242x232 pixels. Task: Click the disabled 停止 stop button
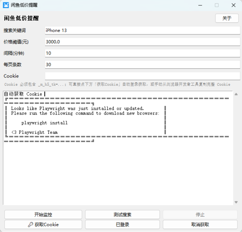point(200,214)
